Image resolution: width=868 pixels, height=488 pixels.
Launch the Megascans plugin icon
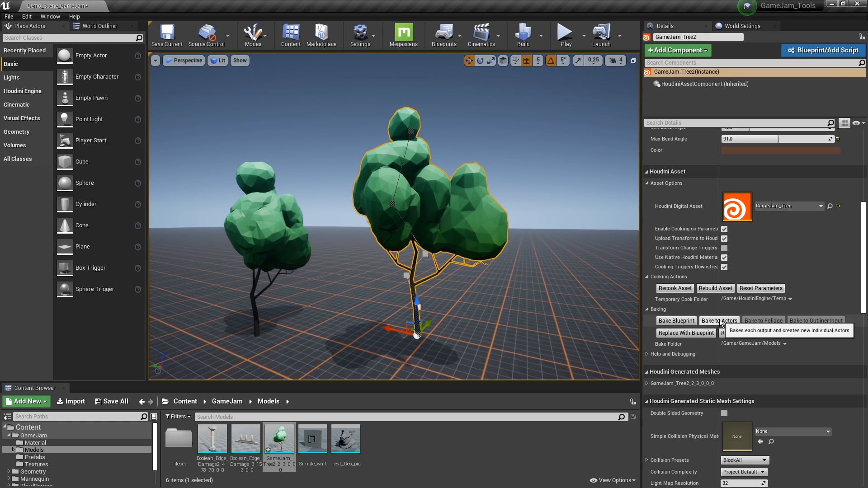(x=404, y=35)
